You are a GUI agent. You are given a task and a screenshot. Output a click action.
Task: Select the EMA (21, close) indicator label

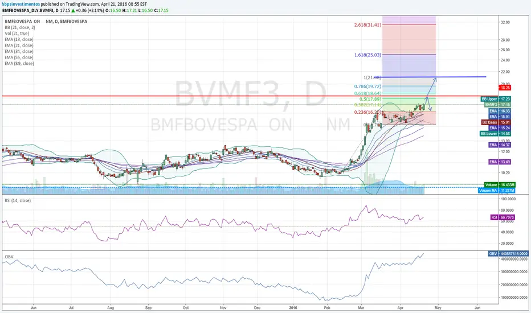(19, 46)
